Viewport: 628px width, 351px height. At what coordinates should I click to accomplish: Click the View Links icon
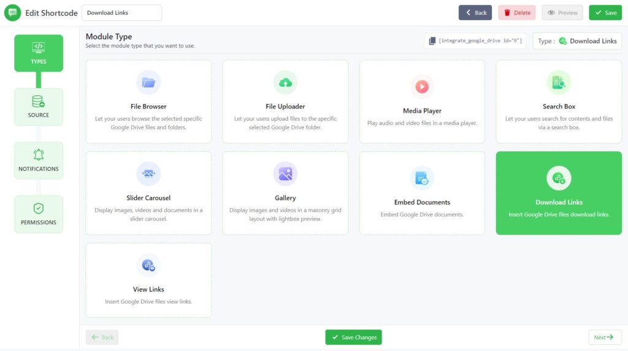[148, 265]
